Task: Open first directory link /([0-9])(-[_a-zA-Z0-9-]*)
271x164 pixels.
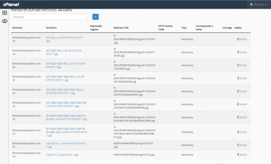Action: pyautogui.click(x=65, y=39)
